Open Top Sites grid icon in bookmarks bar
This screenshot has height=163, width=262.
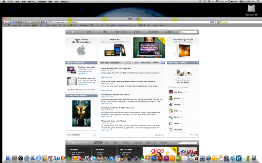9,25
